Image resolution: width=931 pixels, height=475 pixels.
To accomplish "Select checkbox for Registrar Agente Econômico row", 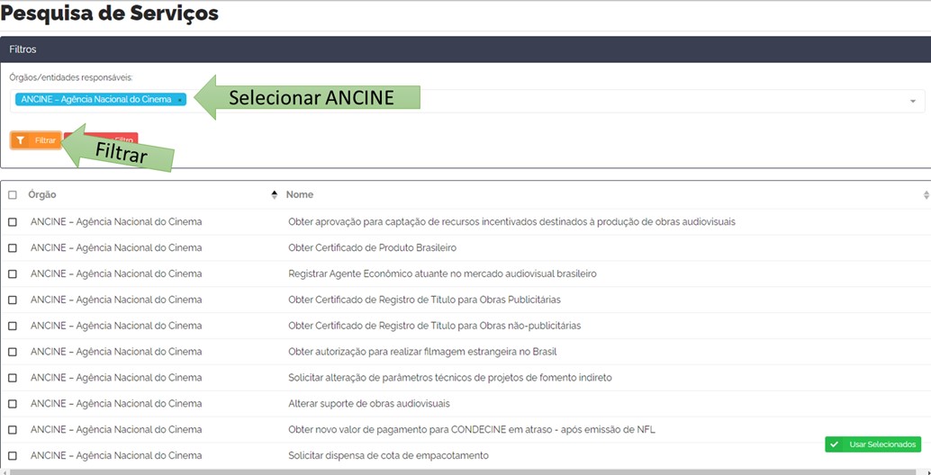I will click(x=13, y=274).
